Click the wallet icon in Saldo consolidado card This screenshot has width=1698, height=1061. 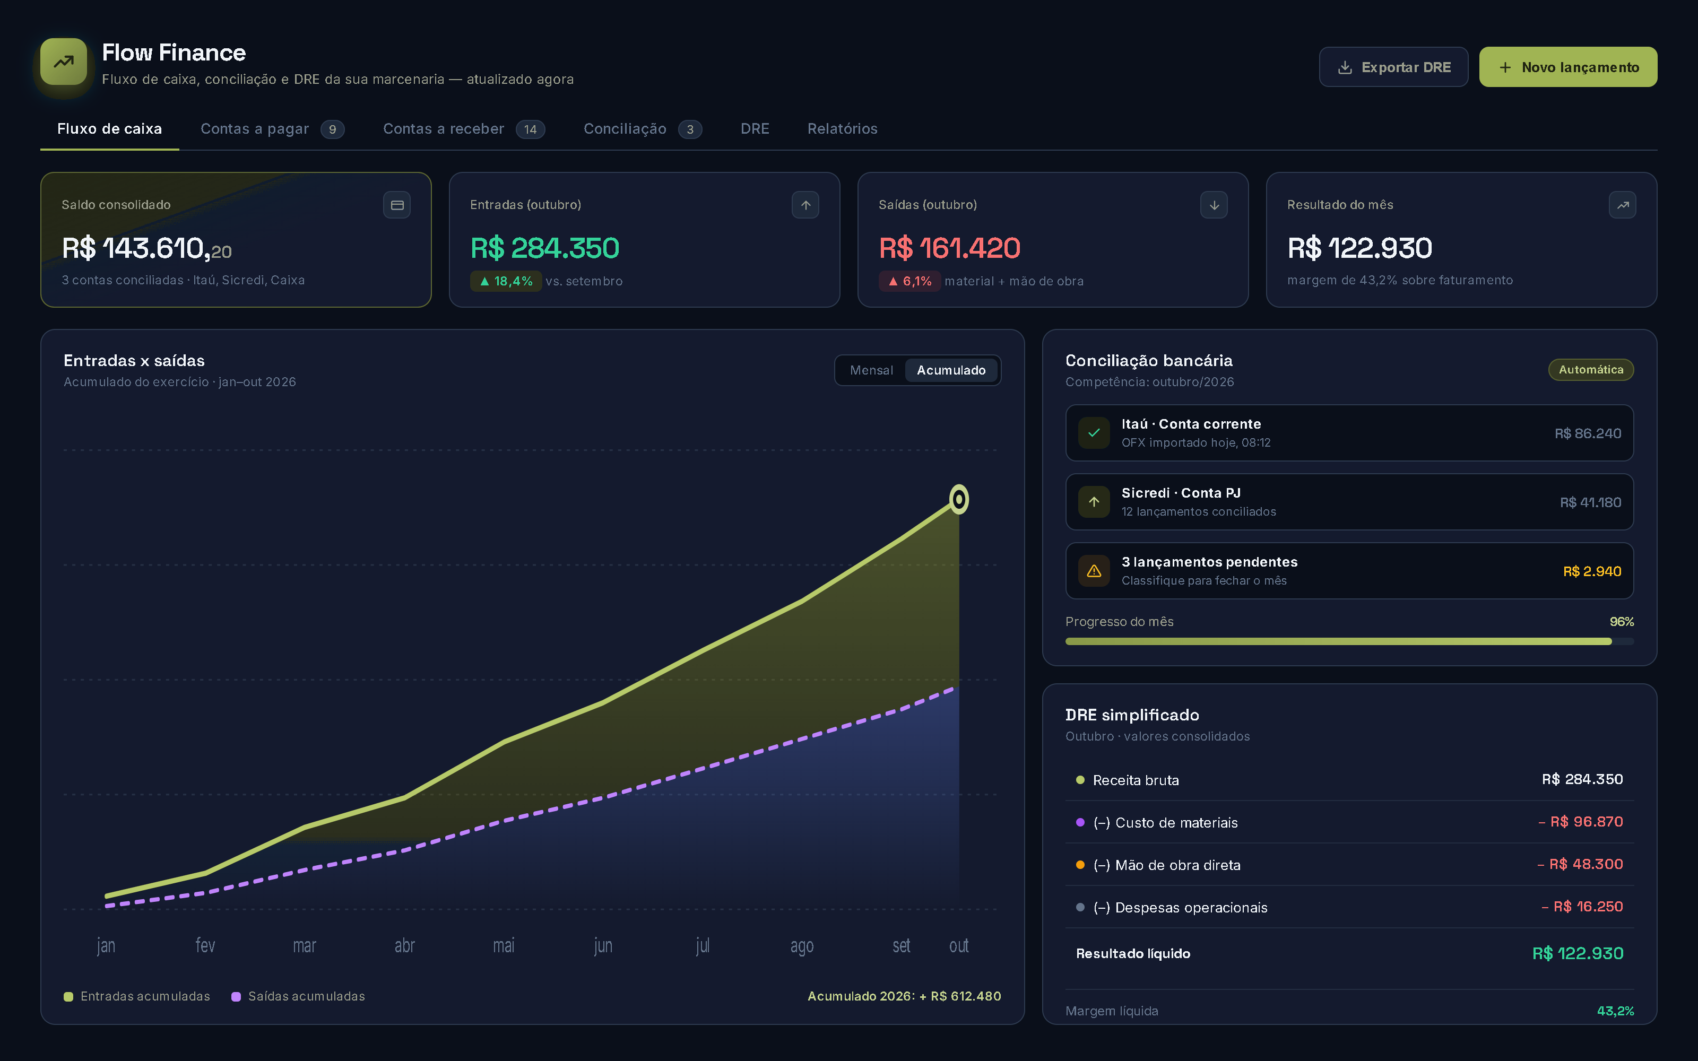coord(397,205)
